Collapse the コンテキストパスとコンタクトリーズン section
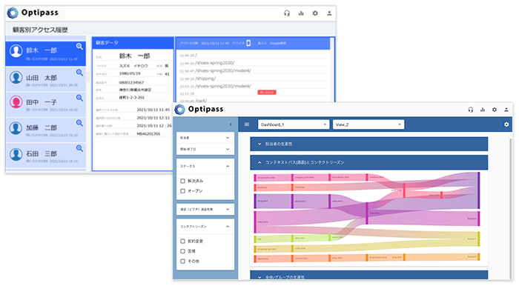The width and height of the screenshot is (519, 286). [x=368, y=162]
